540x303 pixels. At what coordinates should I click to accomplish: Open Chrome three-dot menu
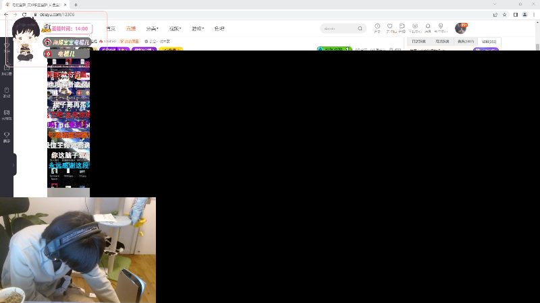(534, 14)
